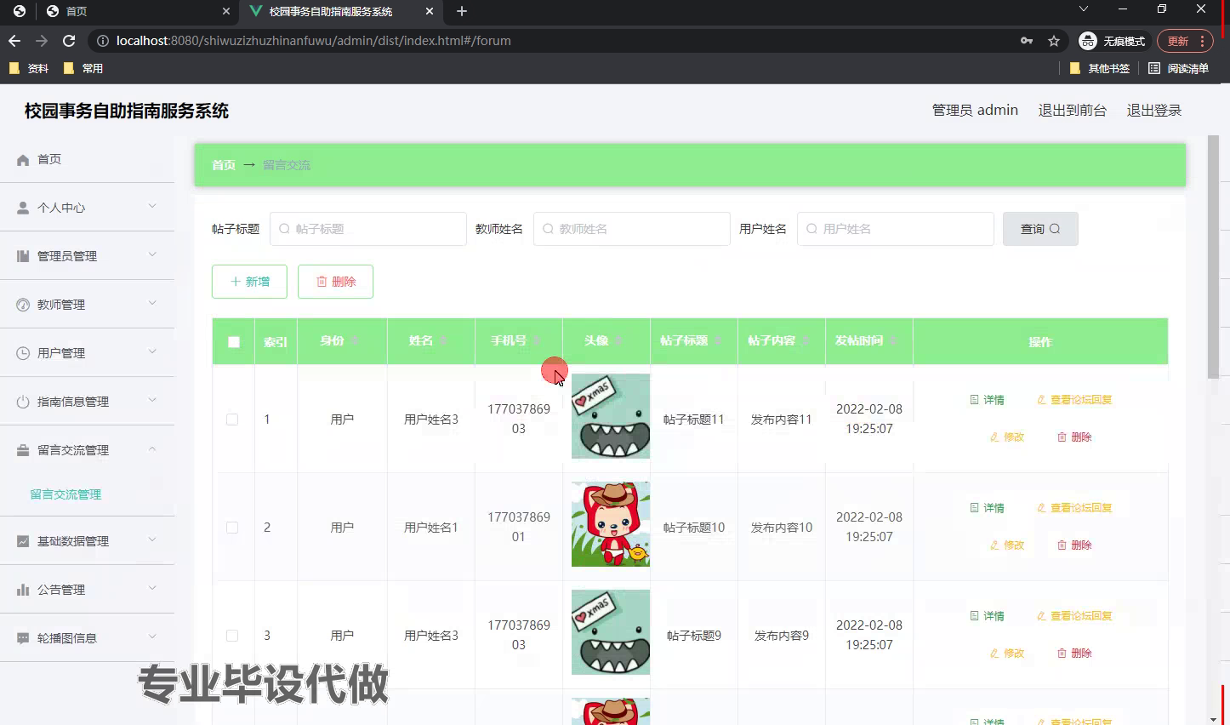Expand the 教师管理 chevron

coord(152,303)
